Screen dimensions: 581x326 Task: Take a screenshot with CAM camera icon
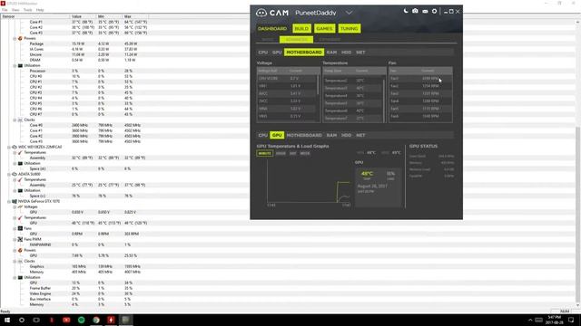click(x=415, y=11)
